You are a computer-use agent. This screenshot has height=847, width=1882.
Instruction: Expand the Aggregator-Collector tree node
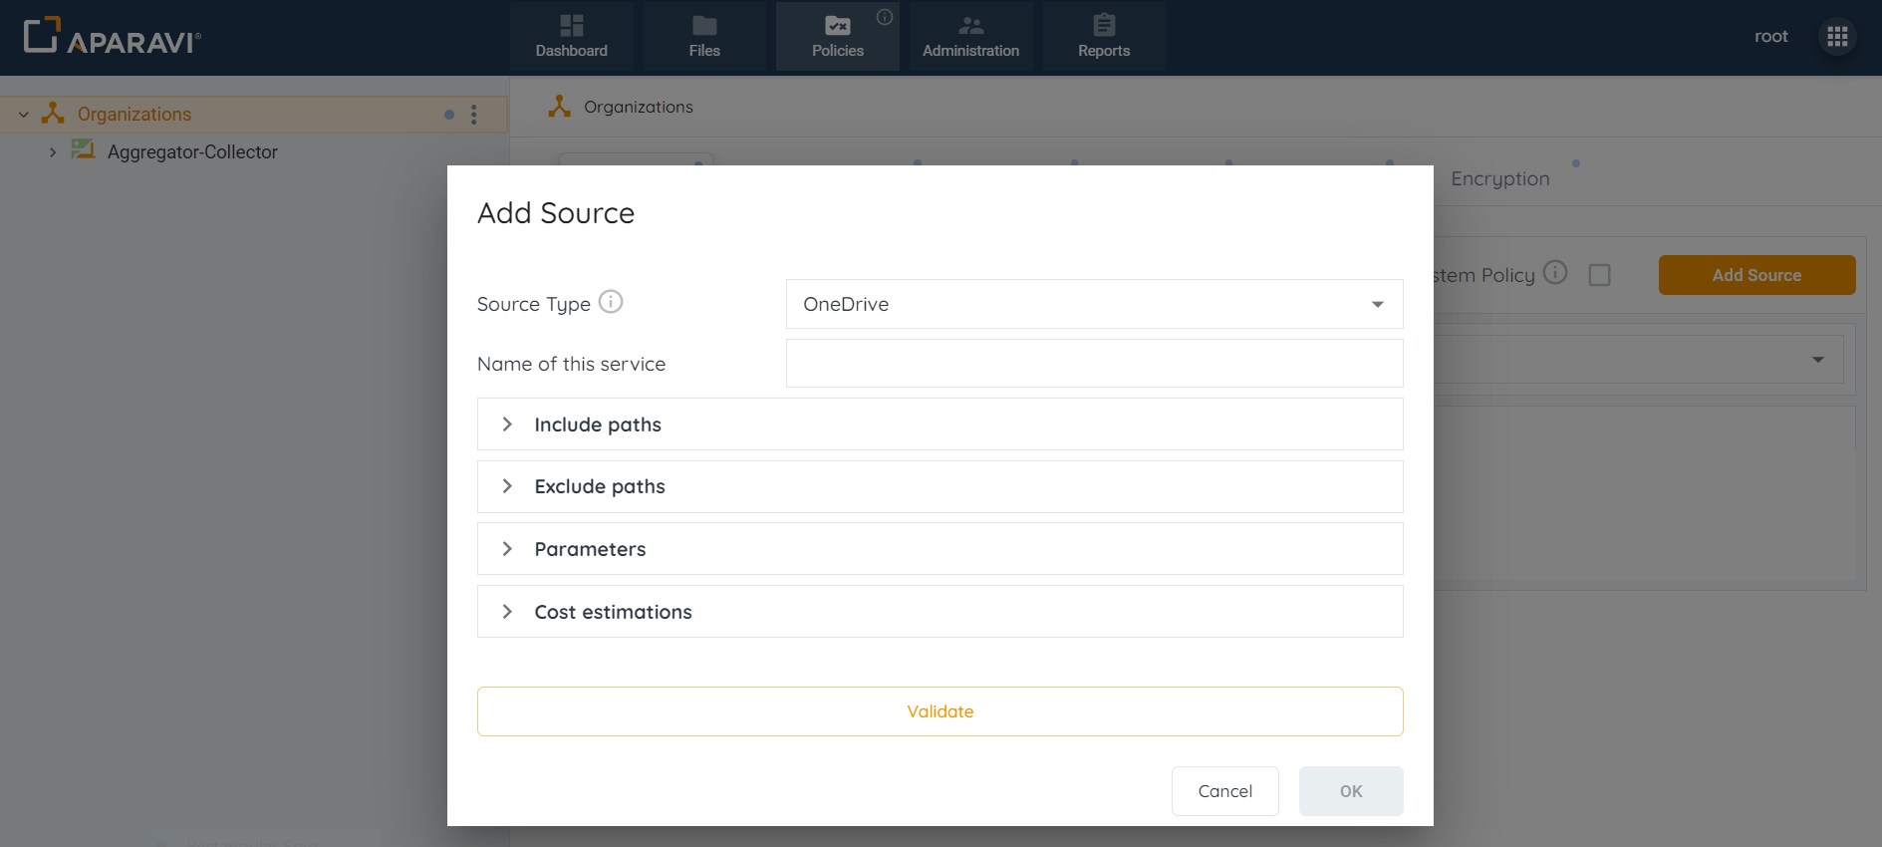[x=53, y=152]
